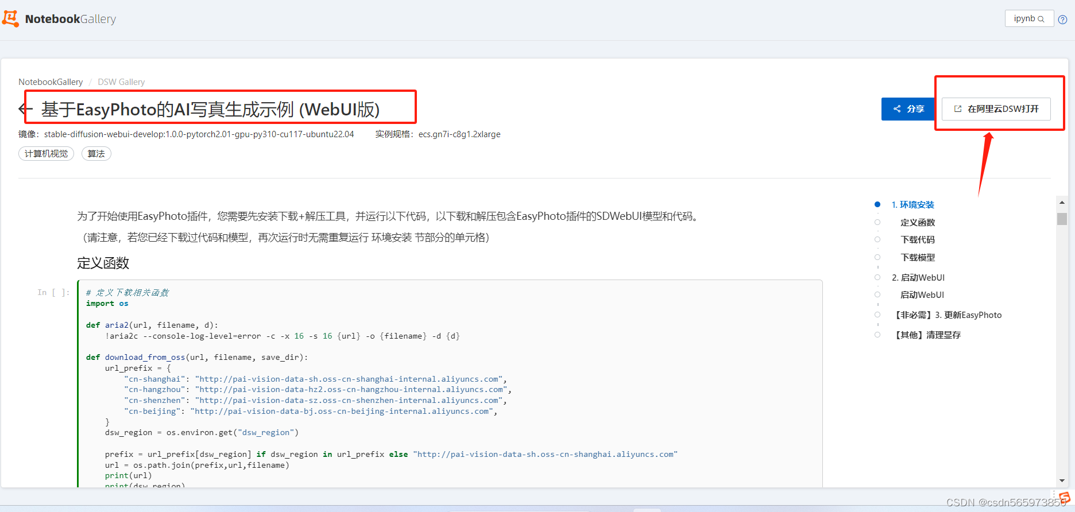Viewport: 1075px width, 512px height.
Task: Click the outline dot beside 1. 环境安装
Action: point(877,204)
